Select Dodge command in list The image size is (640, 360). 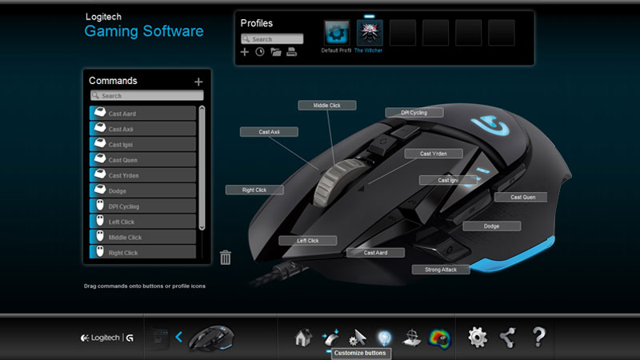tap(143, 190)
